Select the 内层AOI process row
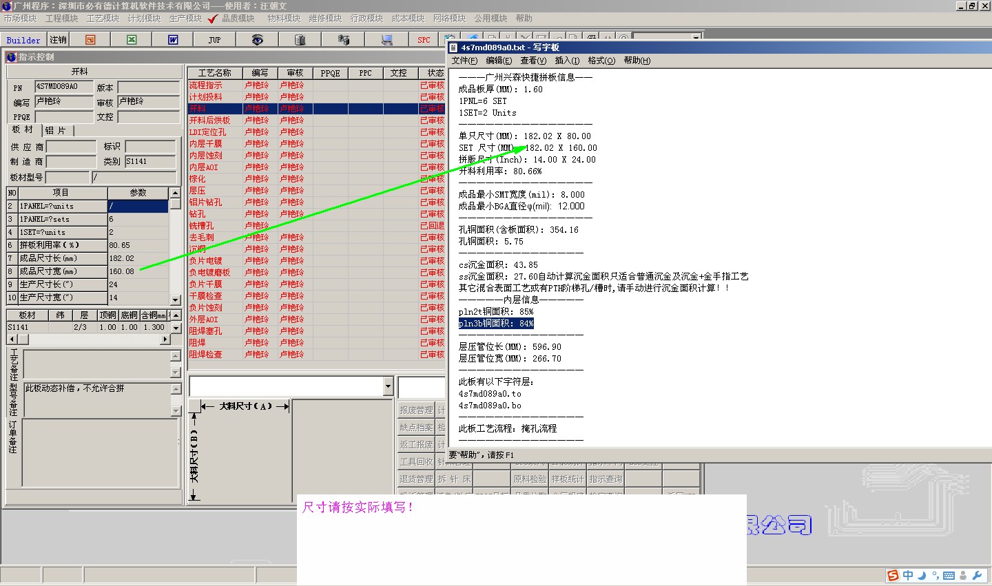This screenshot has height=586, width=992. (x=316, y=167)
